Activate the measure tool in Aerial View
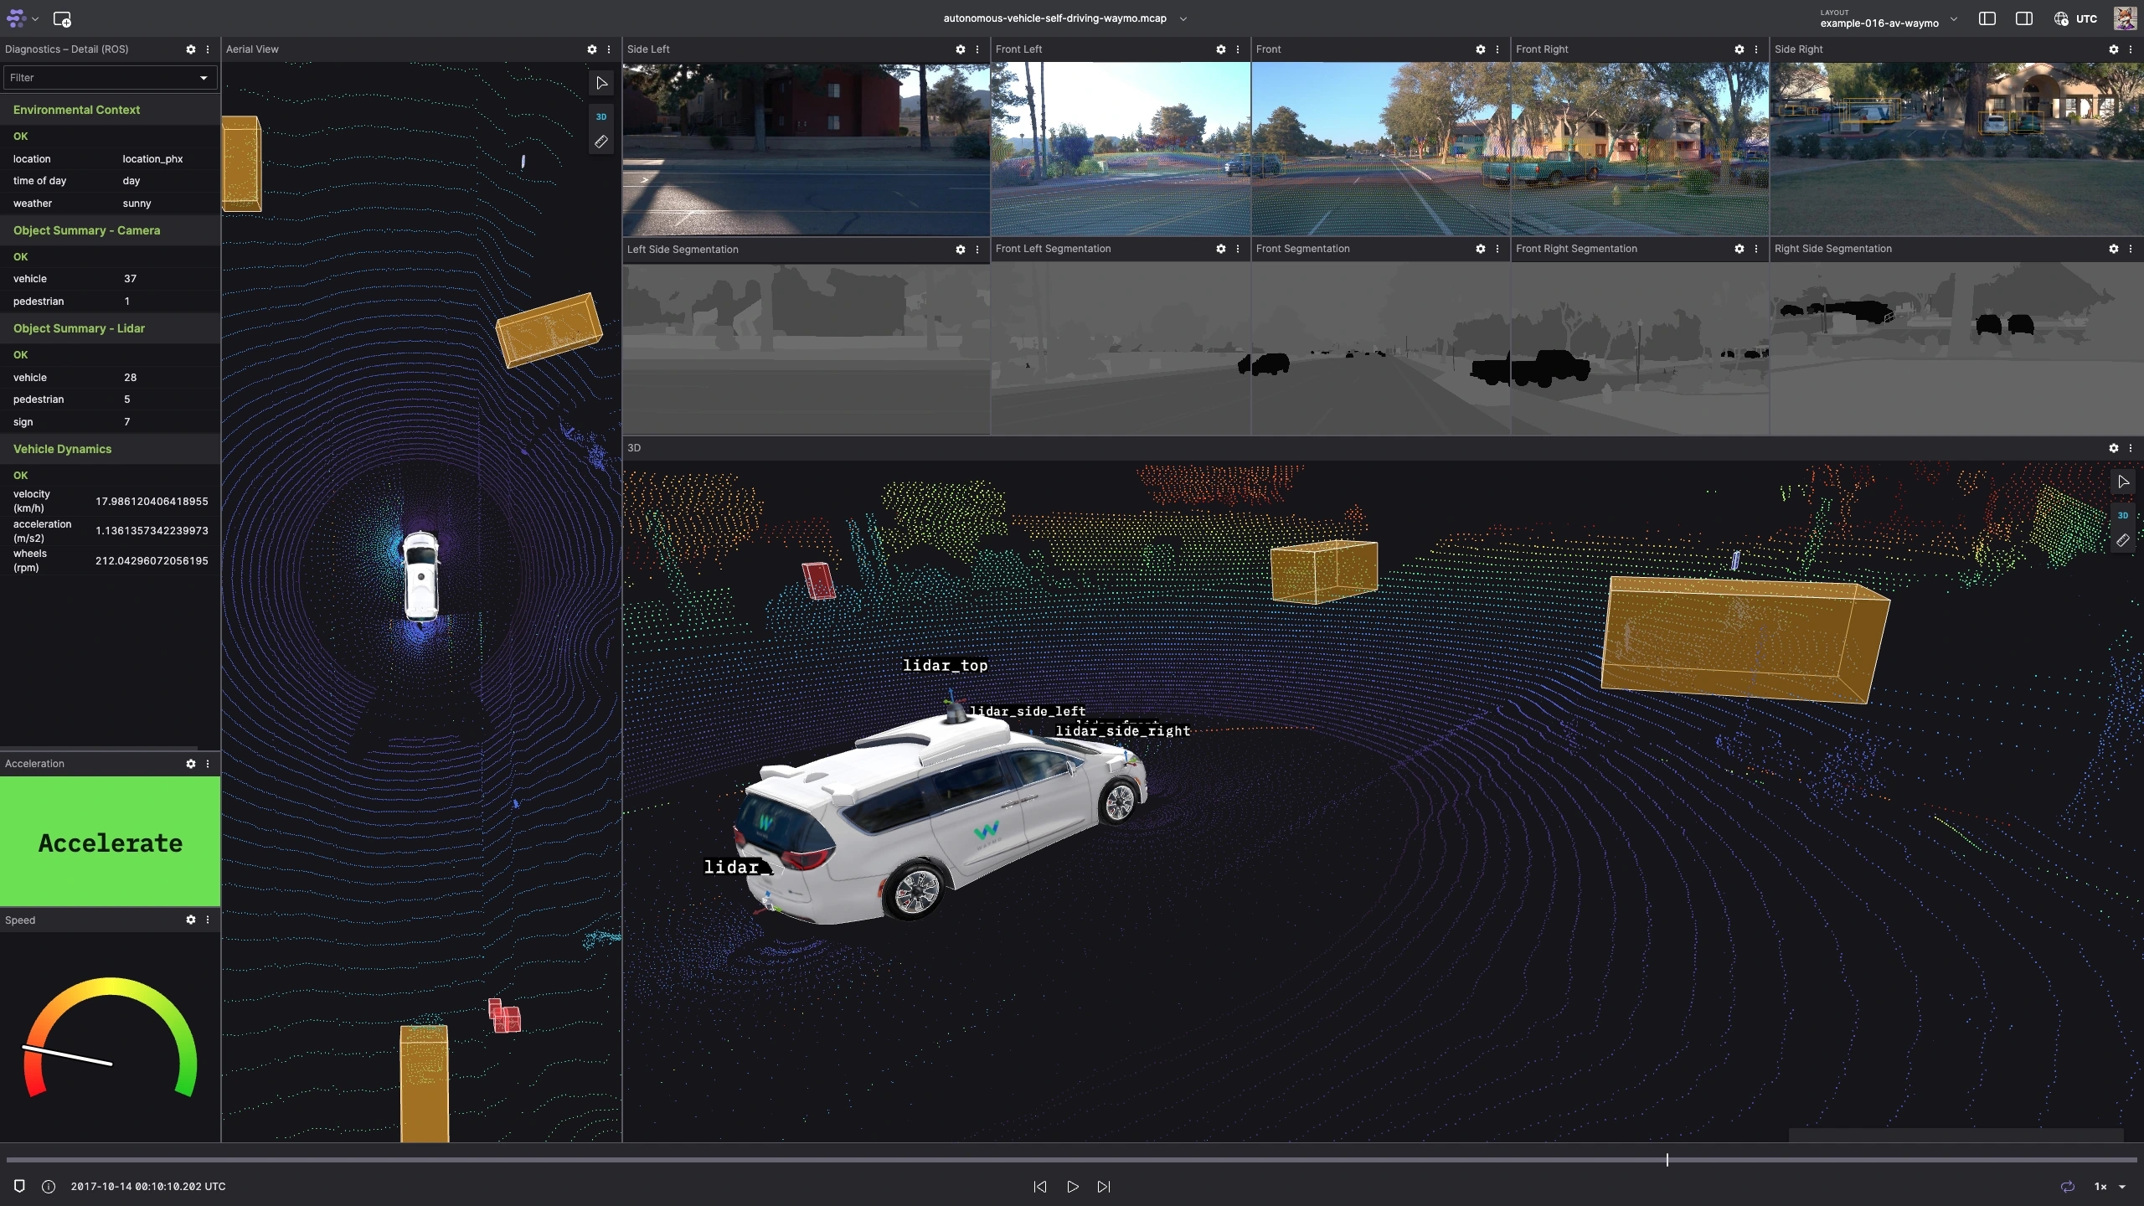Image resolution: width=2144 pixels, height=1206 pixels. pyautogui.click(x=601, y=142)
